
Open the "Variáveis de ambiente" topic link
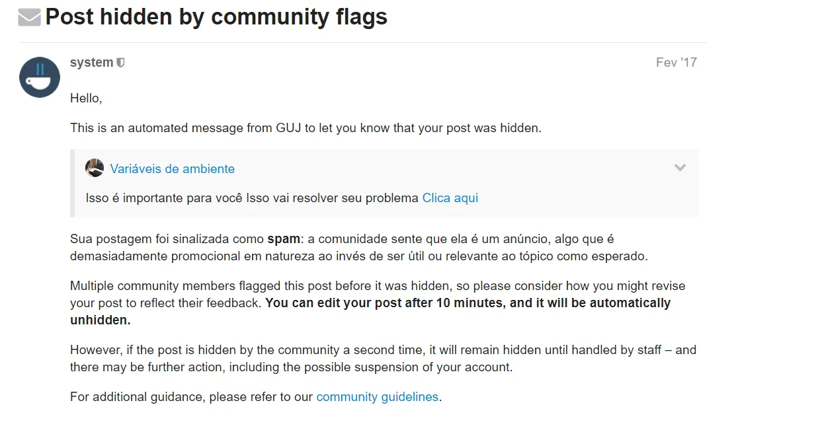pyautogui.click(x=172, y=168)
